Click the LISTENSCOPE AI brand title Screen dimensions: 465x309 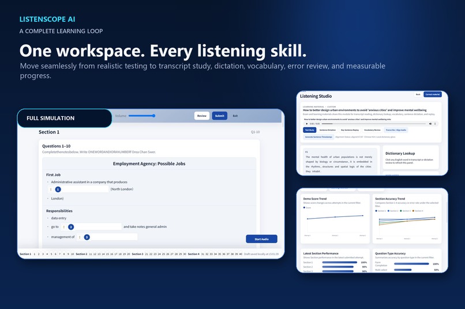tap(47, 19)
